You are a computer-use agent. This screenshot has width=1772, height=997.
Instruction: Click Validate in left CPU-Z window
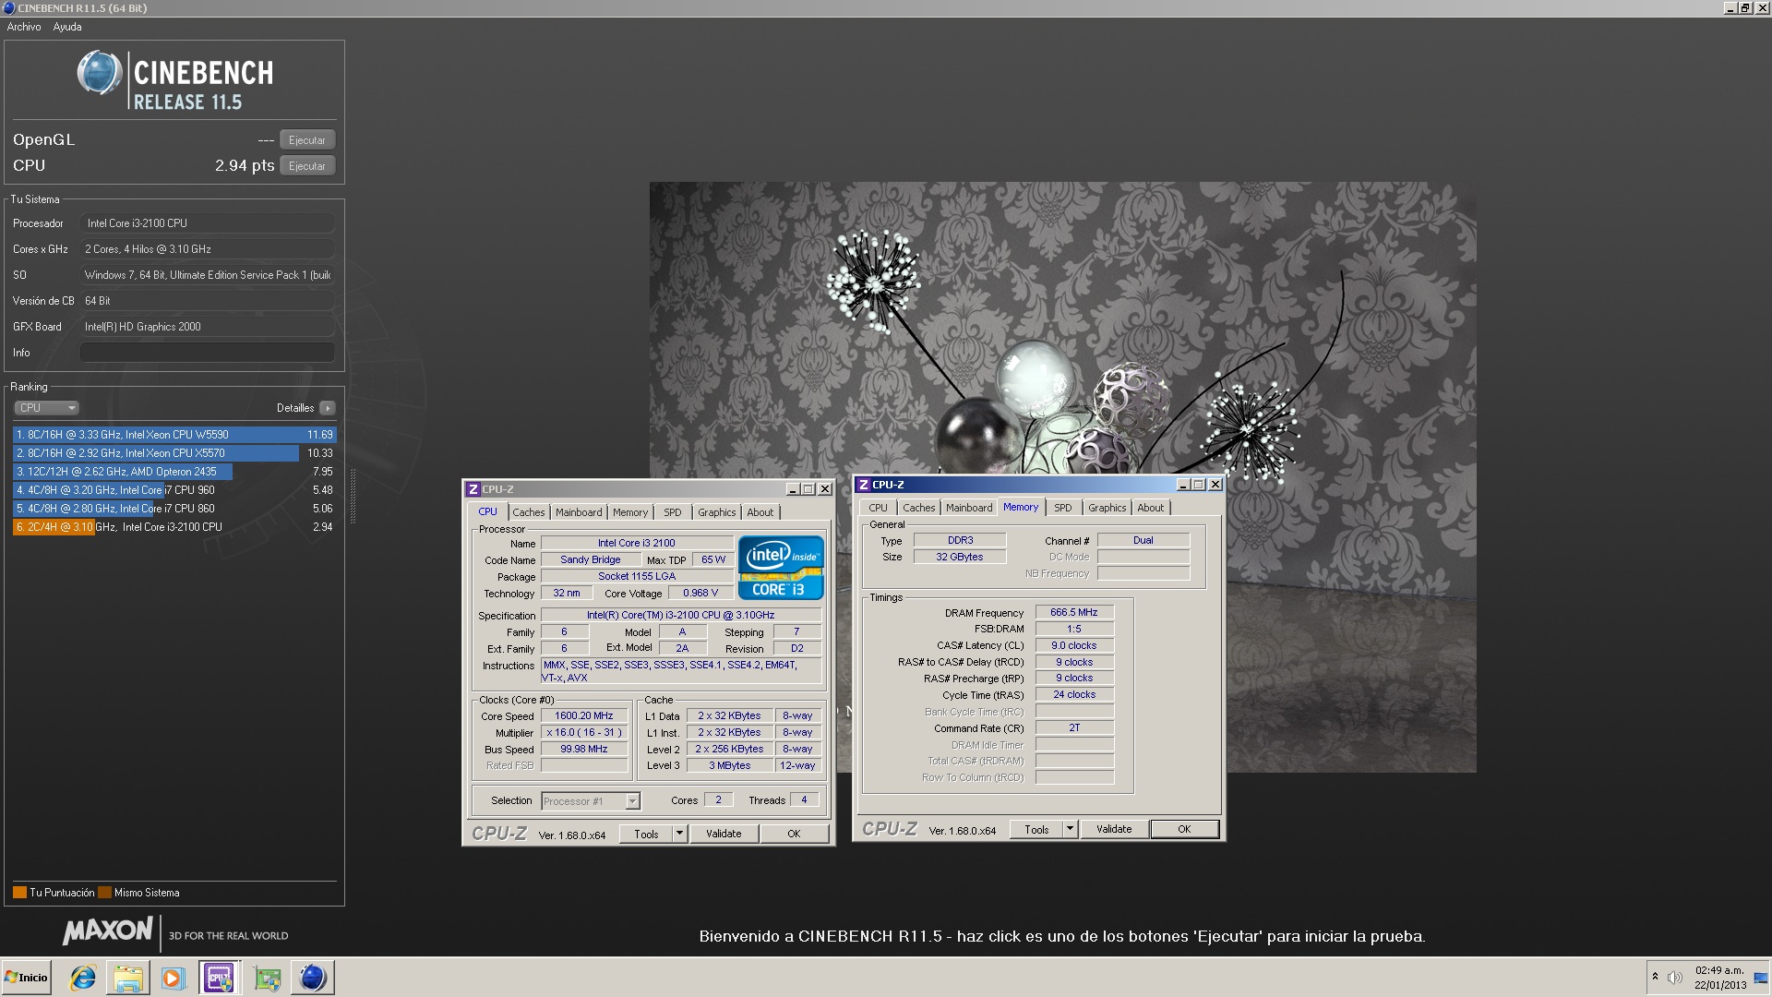pyautogui.click(x=724, y=834)
